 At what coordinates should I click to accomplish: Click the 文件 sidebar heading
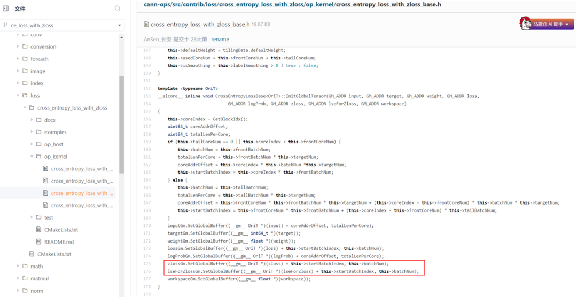[20, 9]
